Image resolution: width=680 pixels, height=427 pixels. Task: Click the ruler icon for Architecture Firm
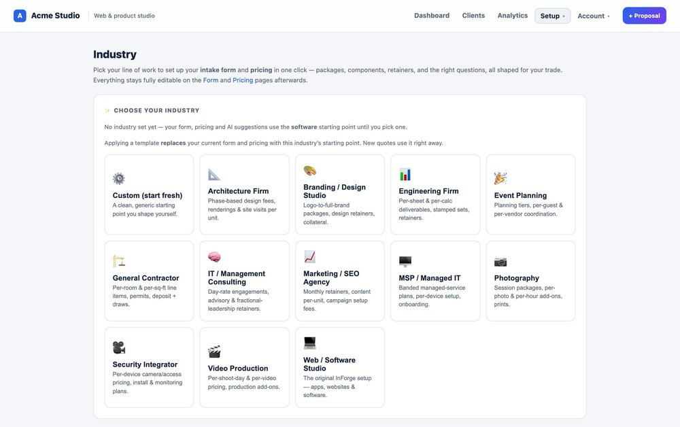(214, 174)
